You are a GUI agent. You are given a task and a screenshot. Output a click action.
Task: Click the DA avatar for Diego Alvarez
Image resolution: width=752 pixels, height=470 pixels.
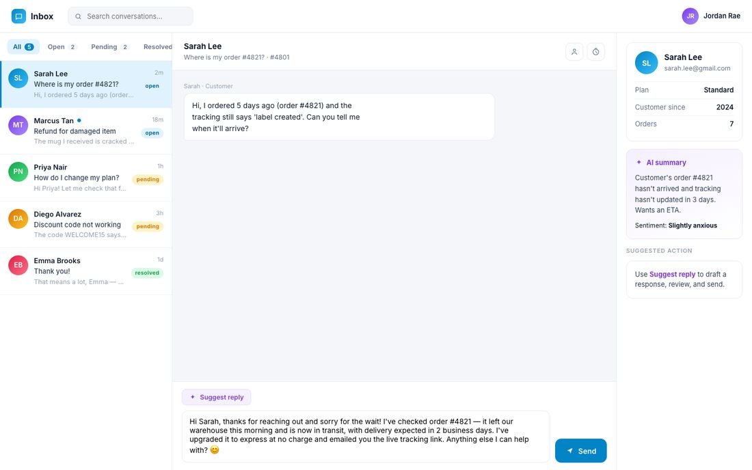pyautogui.click(x=18, y=219)
